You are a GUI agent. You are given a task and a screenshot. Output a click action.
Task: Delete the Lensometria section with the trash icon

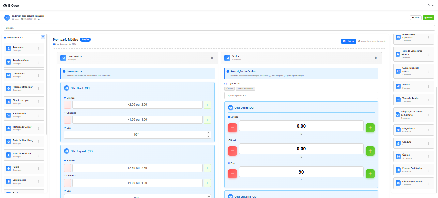(x=212, y=58)
